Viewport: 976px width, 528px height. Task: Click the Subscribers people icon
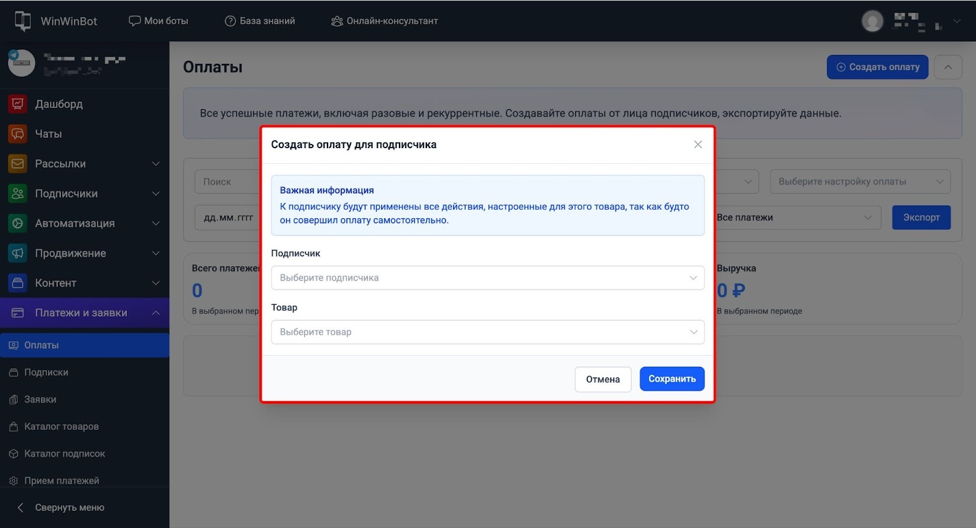[x=18, y=194]
